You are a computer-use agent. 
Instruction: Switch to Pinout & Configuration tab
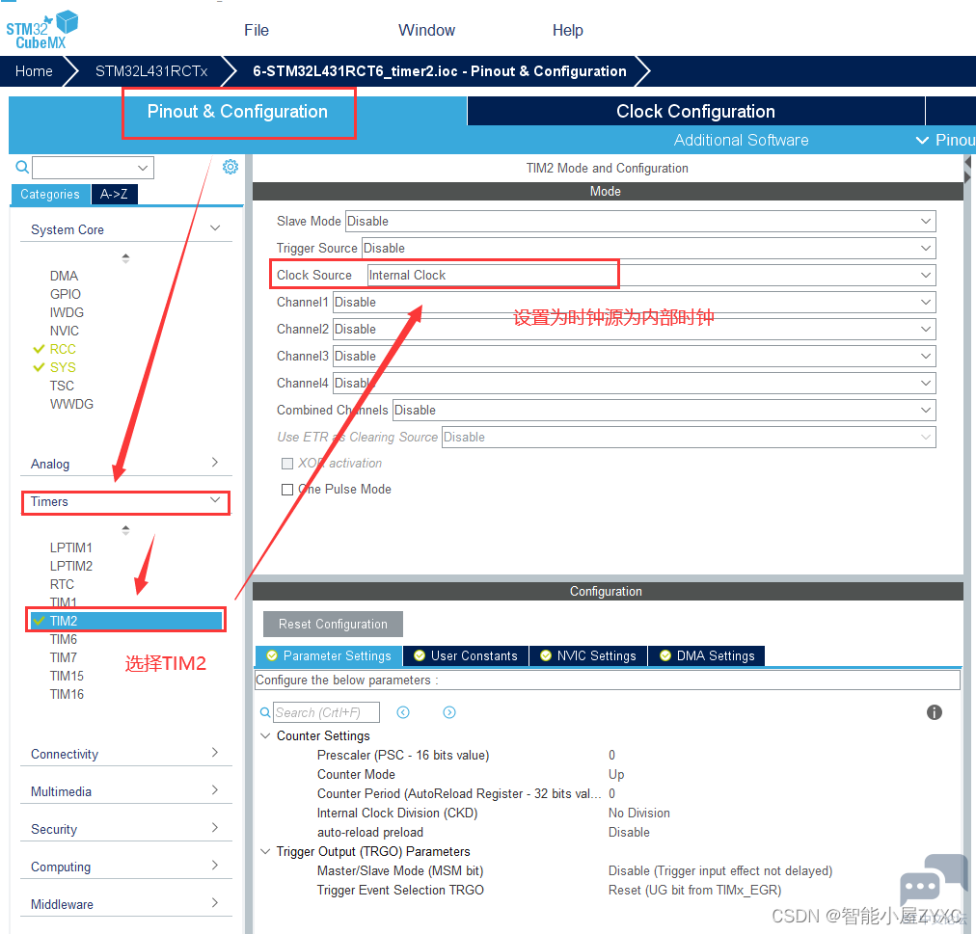[238, 112]
